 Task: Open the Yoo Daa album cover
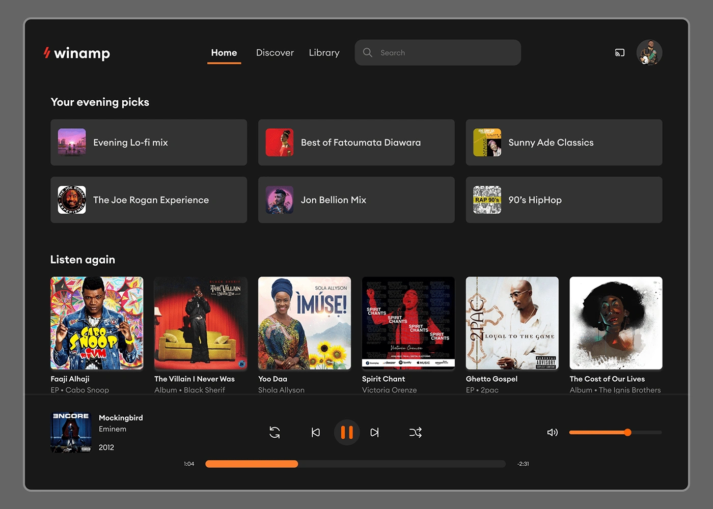pyautogui.click(x=305, y=323)
